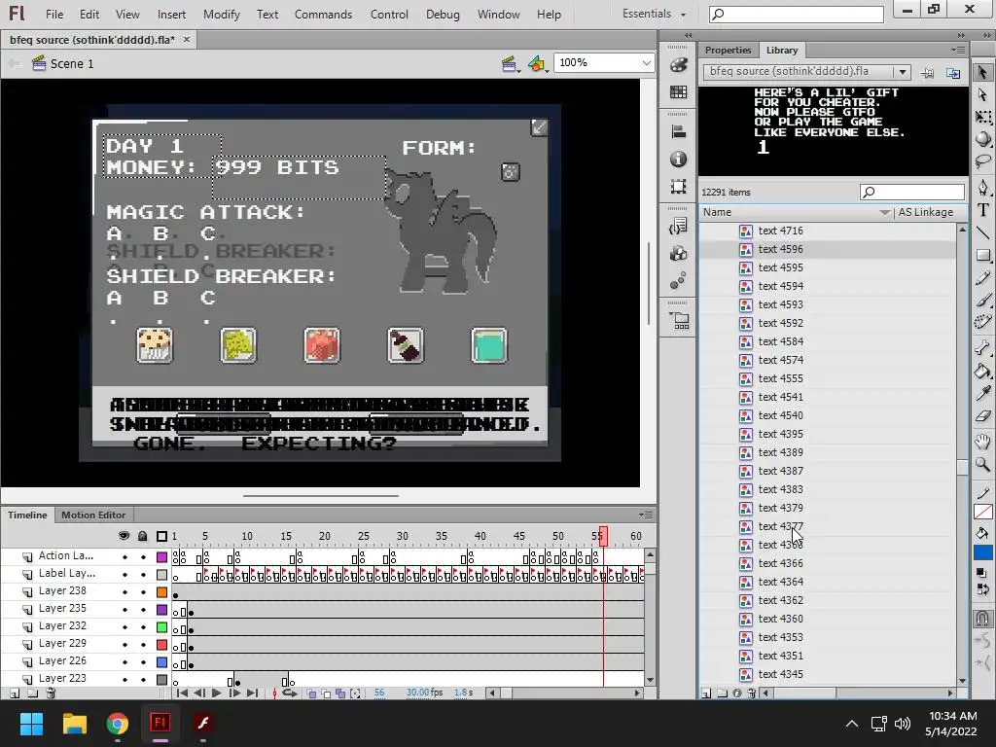The width and height of the screenshot is (996, 747).
Task: Delete the selected timeline layer
Action: click(51, 693)
